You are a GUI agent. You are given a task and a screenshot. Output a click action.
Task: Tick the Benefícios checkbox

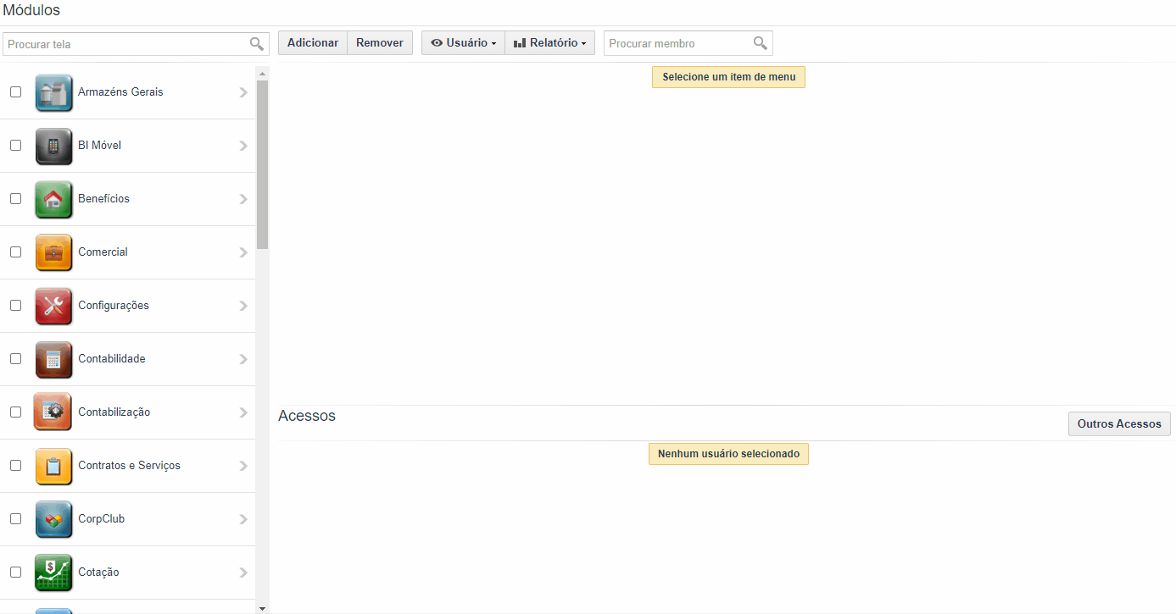pos(15,199)
